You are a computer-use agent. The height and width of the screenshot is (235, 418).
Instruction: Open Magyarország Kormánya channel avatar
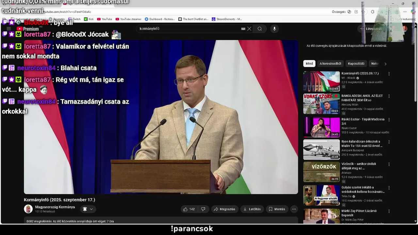[28, 209]
